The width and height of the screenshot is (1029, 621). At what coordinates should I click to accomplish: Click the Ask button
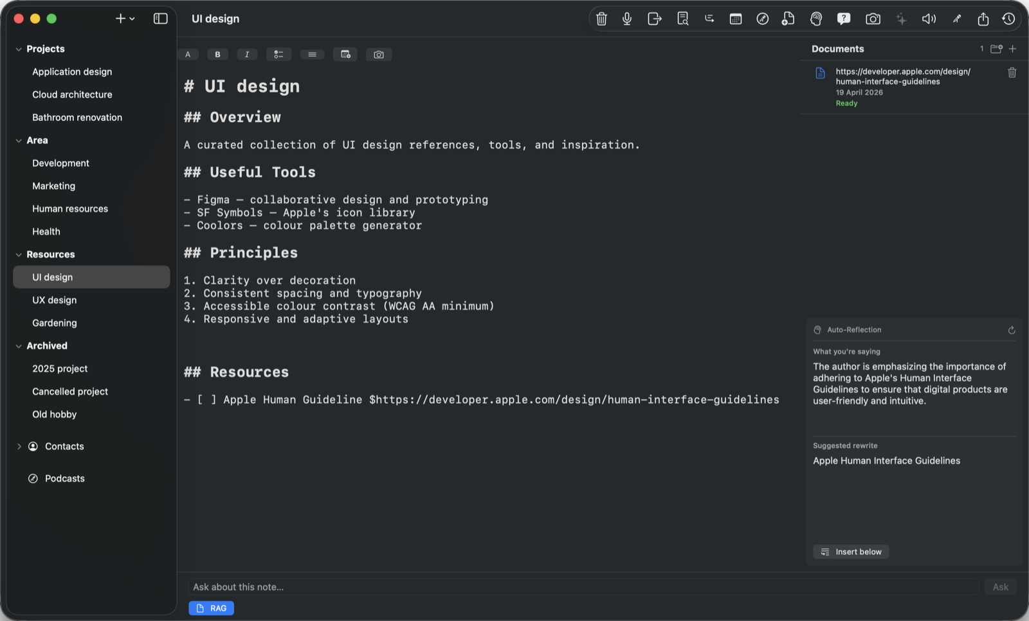1000,587
